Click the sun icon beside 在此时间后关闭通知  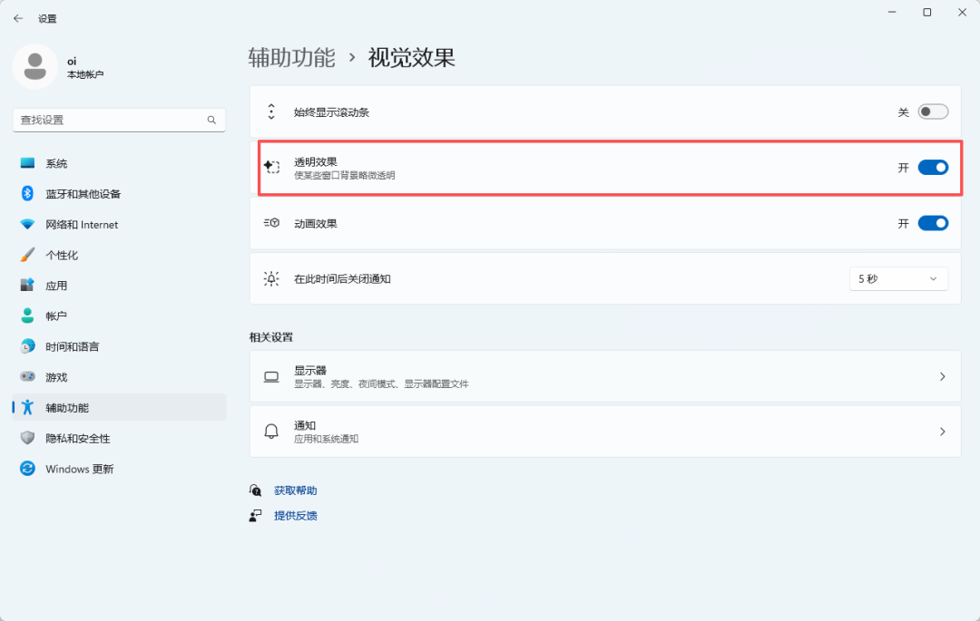point(271,278)
